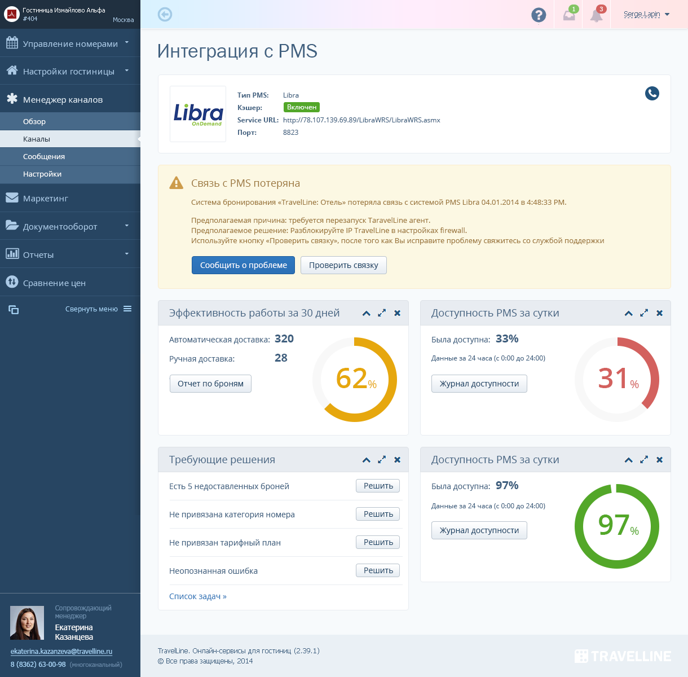Viewport: 688px width, 677px height.
Task: Open the Маркетинг menu item
Action: [70, 198]
